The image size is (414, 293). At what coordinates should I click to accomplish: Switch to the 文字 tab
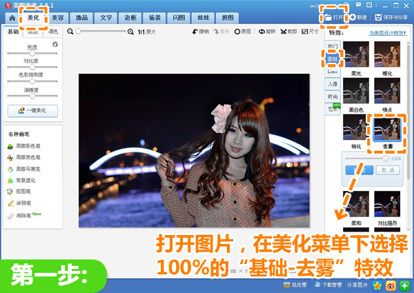click(106, 18)
